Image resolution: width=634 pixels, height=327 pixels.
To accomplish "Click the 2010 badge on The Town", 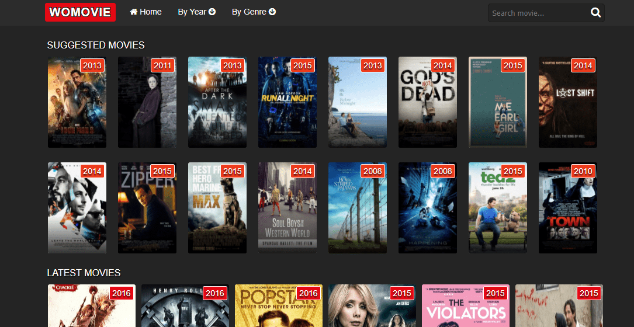I will coord(583,171).
